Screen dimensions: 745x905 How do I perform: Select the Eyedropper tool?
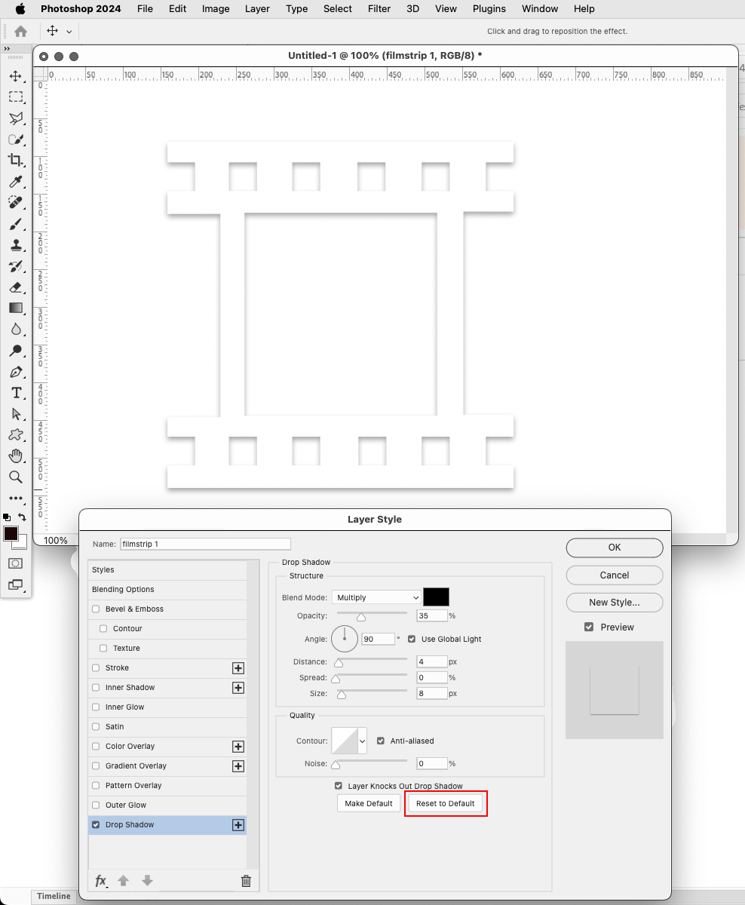click(16, 182)
